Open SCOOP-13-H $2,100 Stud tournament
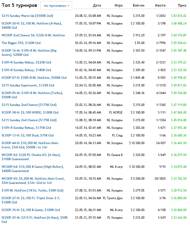The width and height of the screenshot is (190, 225). coord(28,135)
